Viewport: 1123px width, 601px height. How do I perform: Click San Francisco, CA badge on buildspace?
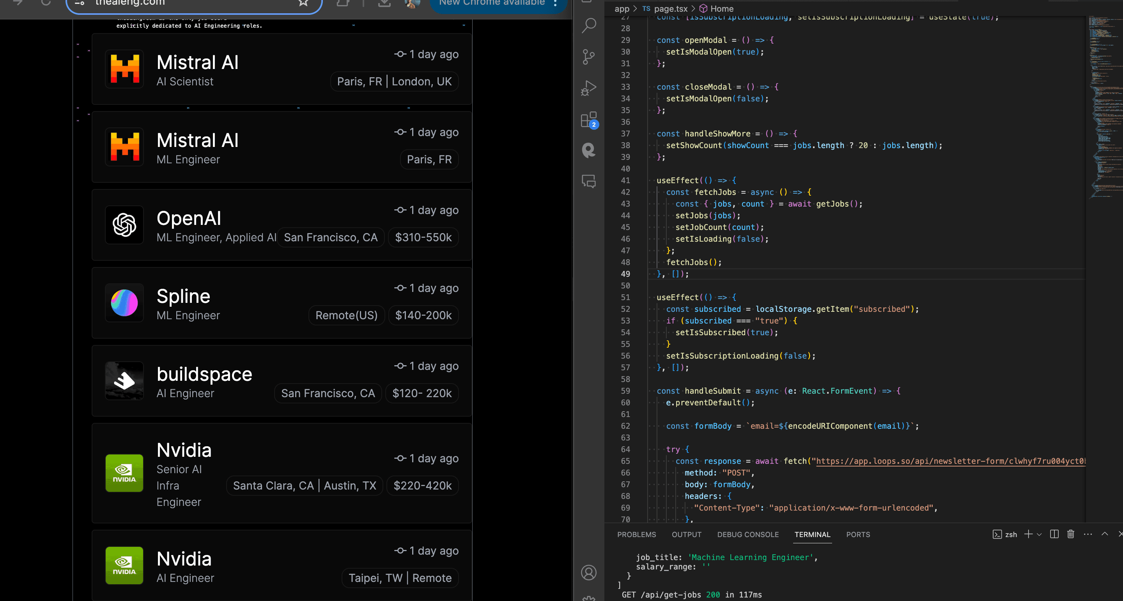(328, 394)
